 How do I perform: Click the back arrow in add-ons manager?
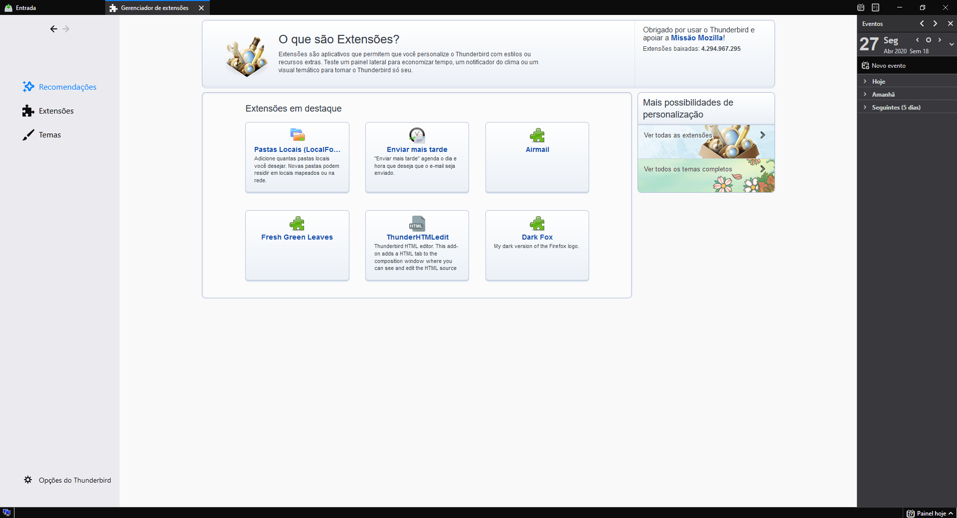(53, 29)
